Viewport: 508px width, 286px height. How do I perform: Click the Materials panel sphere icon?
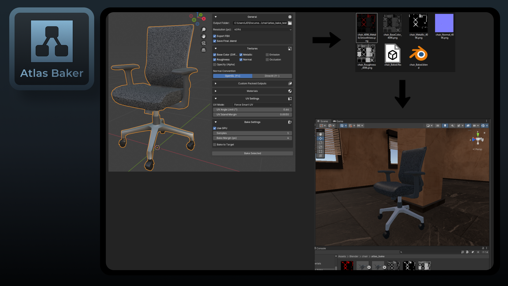click(290, 91)
